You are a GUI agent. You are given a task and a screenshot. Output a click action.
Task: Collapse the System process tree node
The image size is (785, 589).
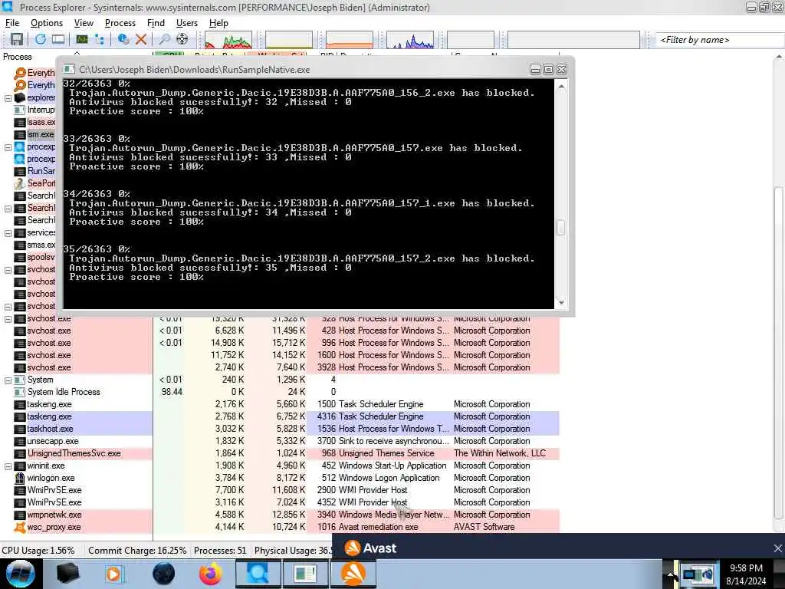coord(8,380)
